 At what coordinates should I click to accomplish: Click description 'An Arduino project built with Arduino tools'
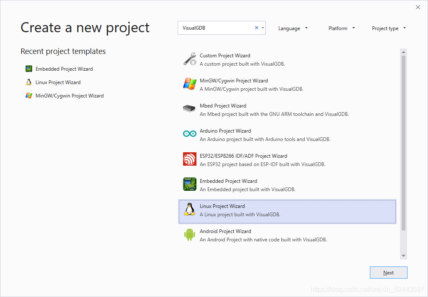tap(265, 139)
